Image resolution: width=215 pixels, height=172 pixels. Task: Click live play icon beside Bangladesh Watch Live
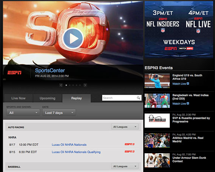click(188, 103)
